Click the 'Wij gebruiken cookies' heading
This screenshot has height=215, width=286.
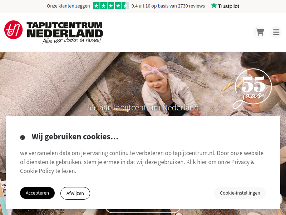75,137
